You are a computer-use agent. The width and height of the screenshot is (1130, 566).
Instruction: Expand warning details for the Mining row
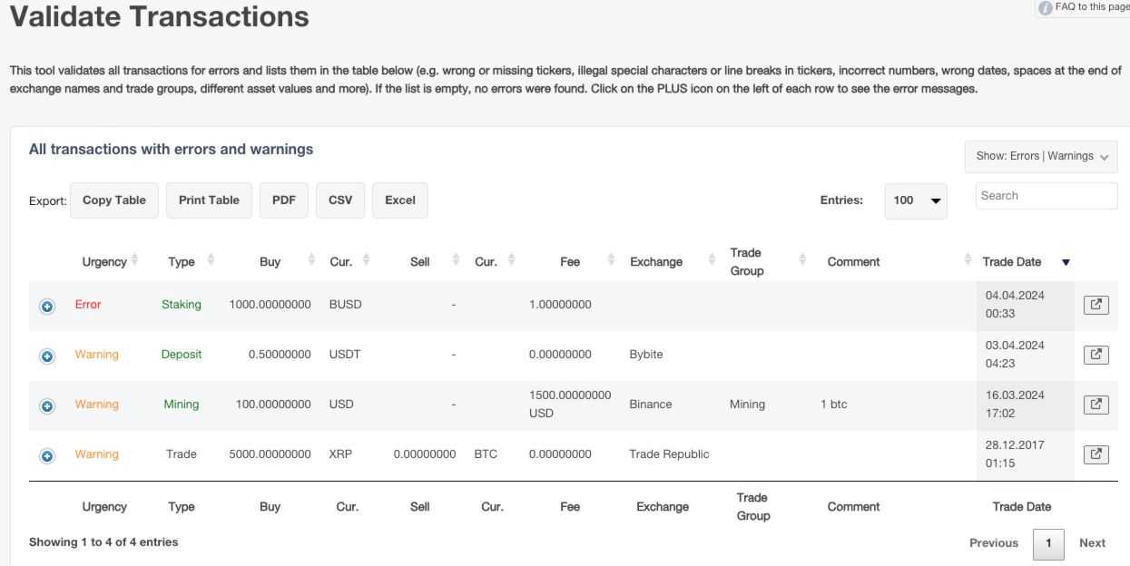coord(47,404)
